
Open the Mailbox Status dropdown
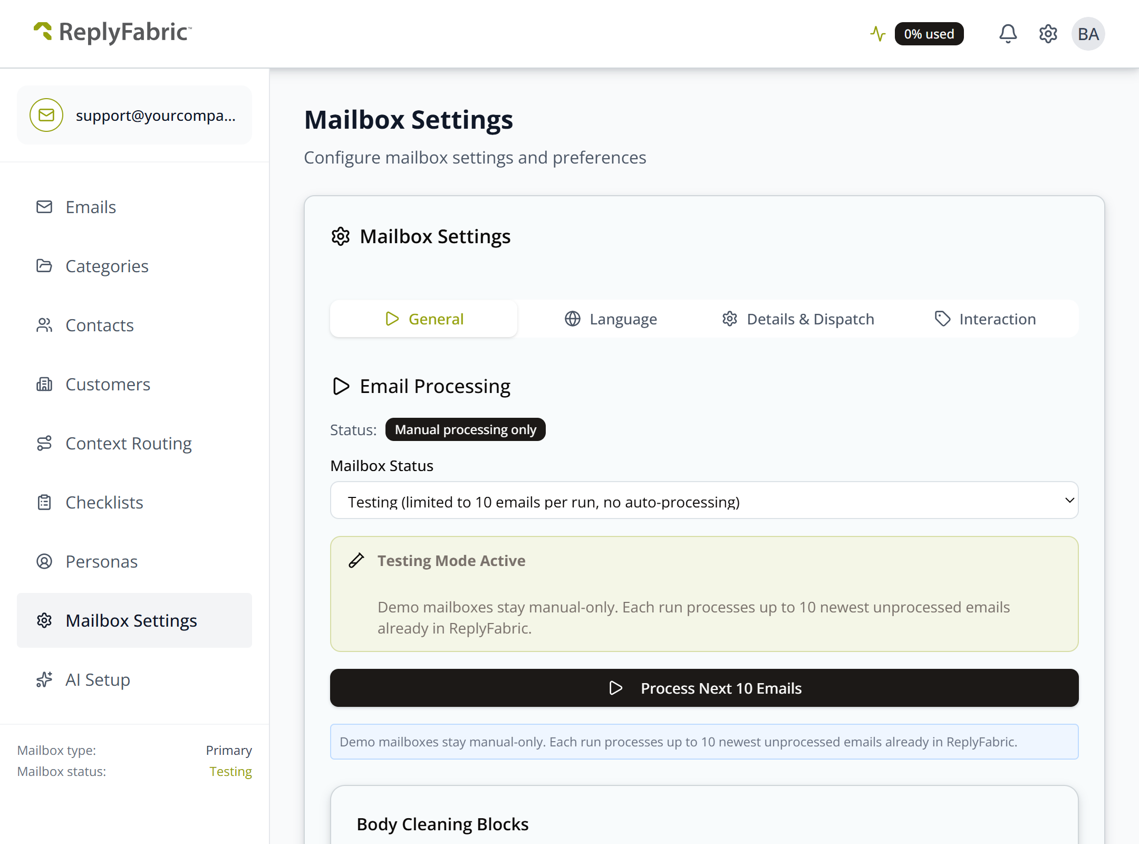point(704,500)
